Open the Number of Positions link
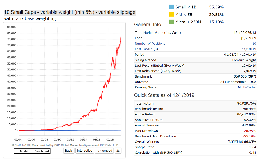The image size is (259, 161). (150, 44)
